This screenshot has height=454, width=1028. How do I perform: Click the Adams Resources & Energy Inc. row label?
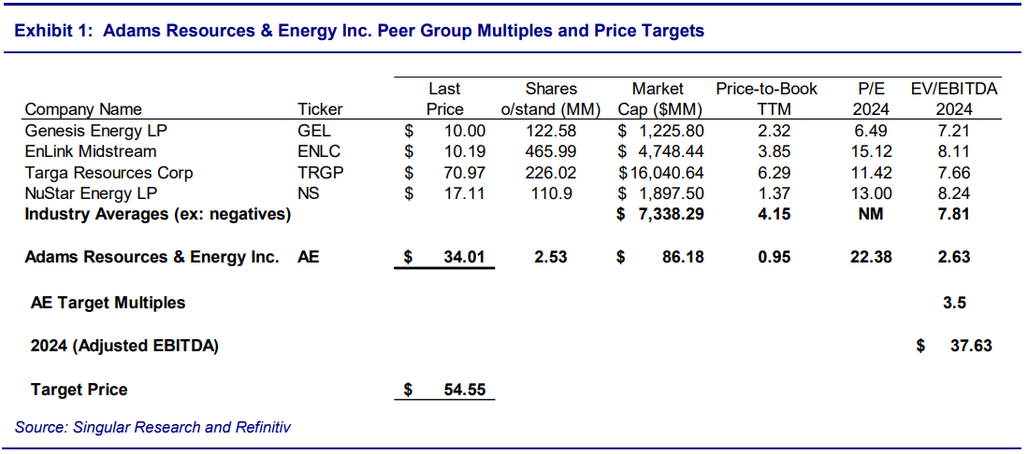(x=152, y=257)
